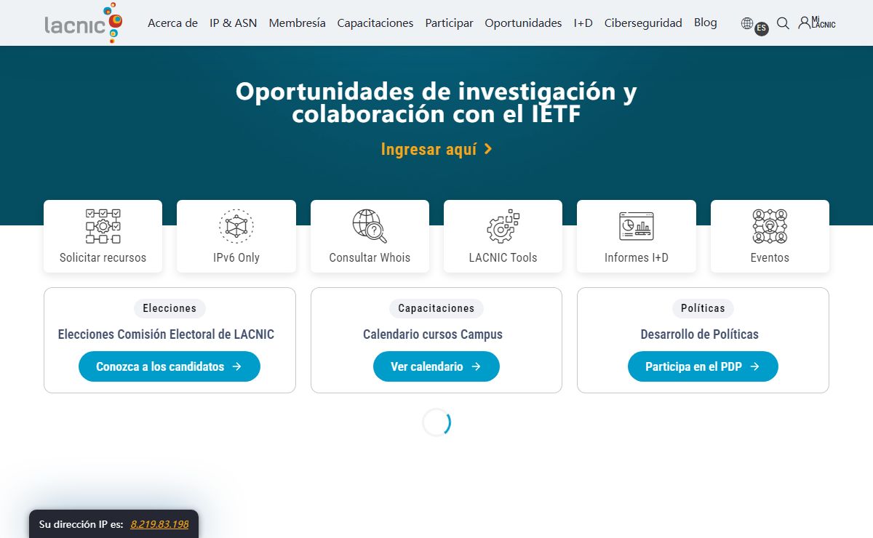Click the LACNIC Tools label
Screen dimensions: 873x538
tap(503, 257)
